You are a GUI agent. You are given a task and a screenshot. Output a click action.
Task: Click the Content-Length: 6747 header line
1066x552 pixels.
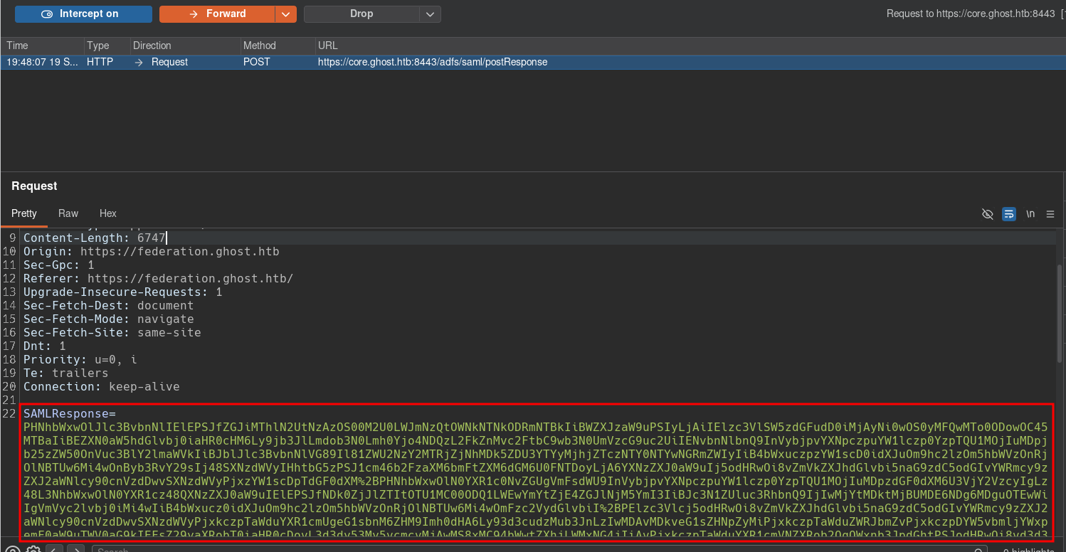click(x=95, y=238)
